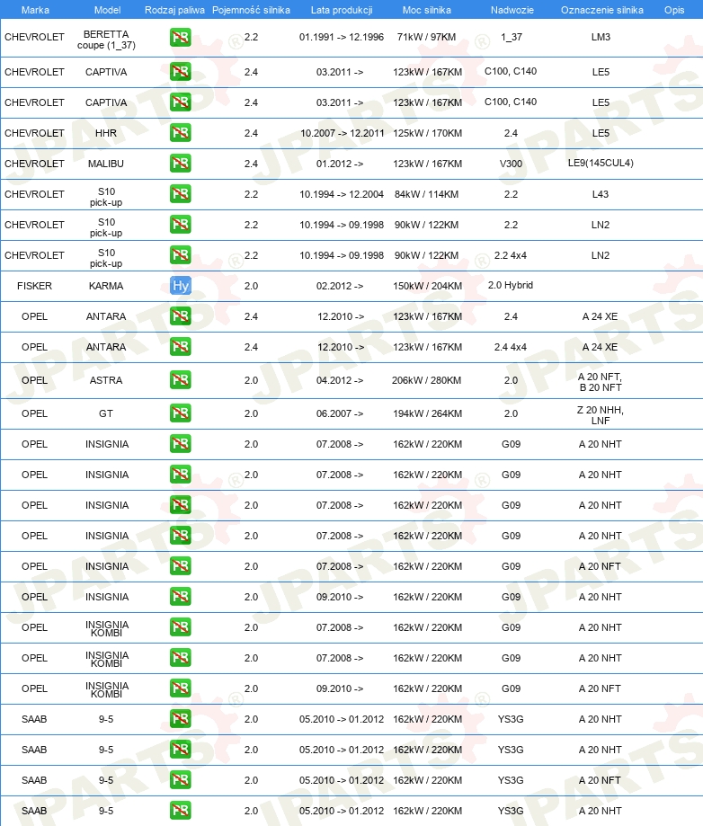
Task: Click the petrol fuel icon in the BERETTA row
Action: click(180, 38)
